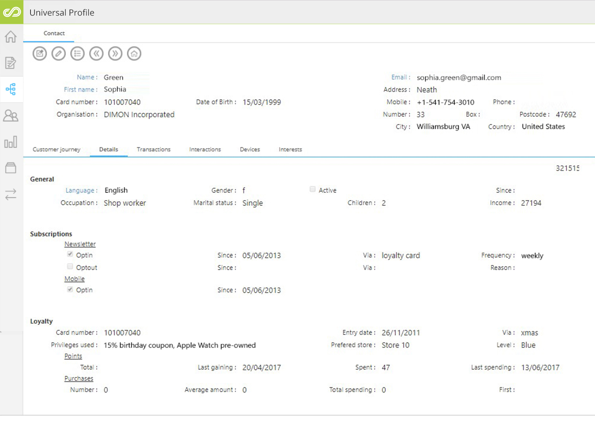
Task: Click the archive box sidebar icon
Action: tap(11, 168)
